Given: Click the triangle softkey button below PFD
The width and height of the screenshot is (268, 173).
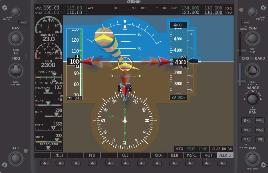Looking at the screenshot, I should pyautogui.click(x=92, y=163).
